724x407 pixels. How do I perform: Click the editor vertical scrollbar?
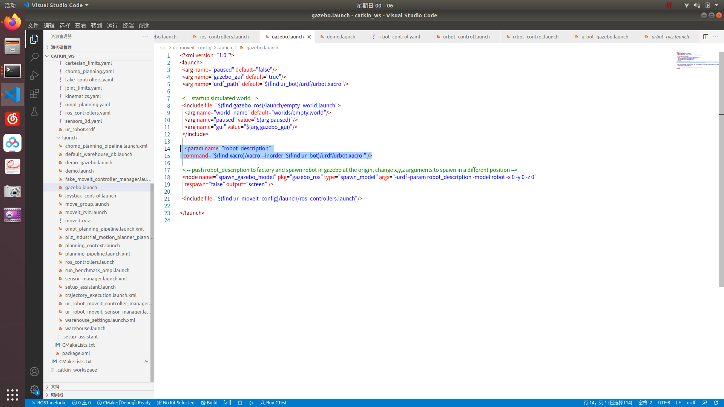point(721,170)
